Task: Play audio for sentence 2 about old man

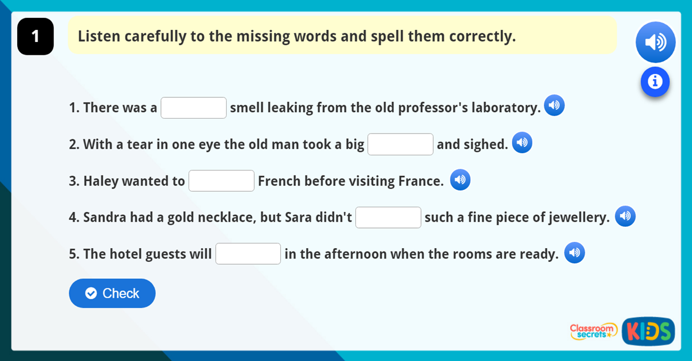Action: [x=522, y=143]
